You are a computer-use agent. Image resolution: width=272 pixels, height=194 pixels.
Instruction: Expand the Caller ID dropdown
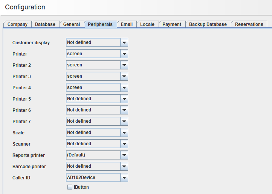pyautogui.click(x=124, y=177)
